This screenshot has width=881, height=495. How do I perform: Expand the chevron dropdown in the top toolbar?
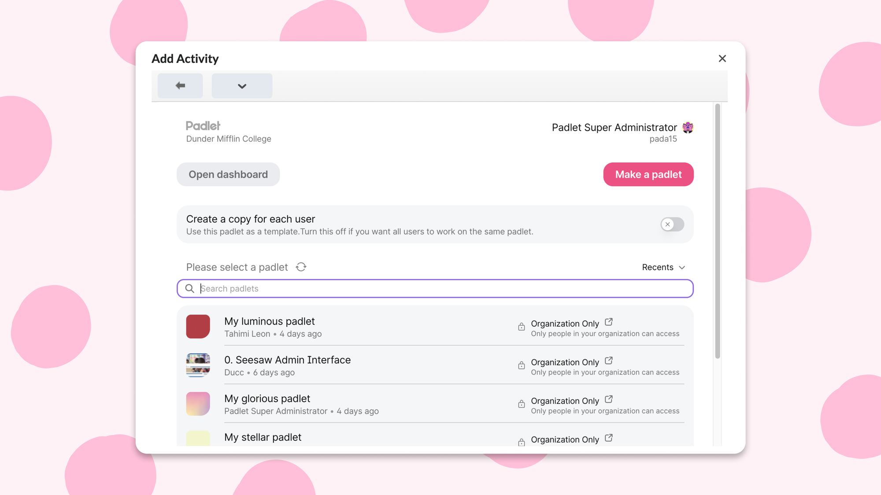pyautogui.click(x=242, y=86)
